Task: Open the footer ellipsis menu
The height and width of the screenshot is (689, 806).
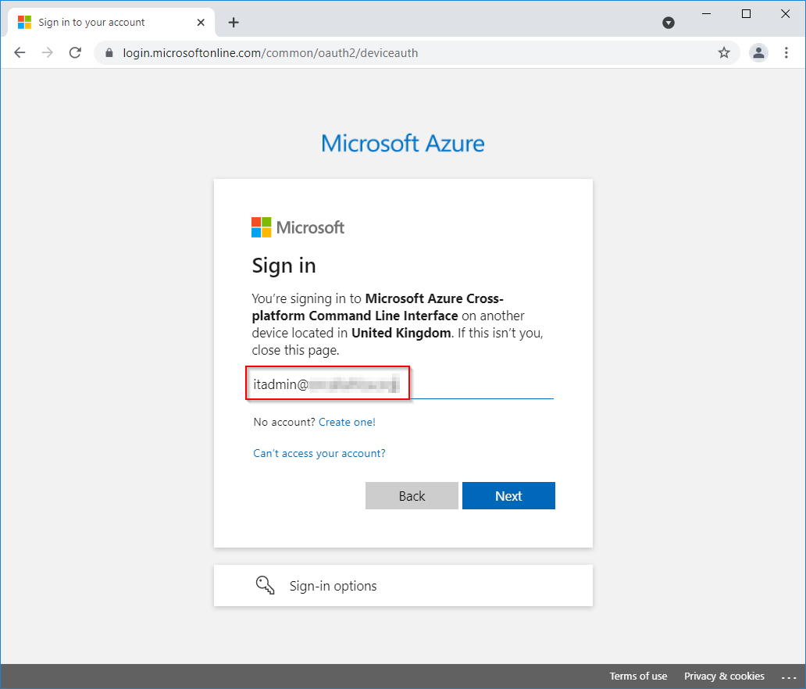Action: click(x=789, y=677)
